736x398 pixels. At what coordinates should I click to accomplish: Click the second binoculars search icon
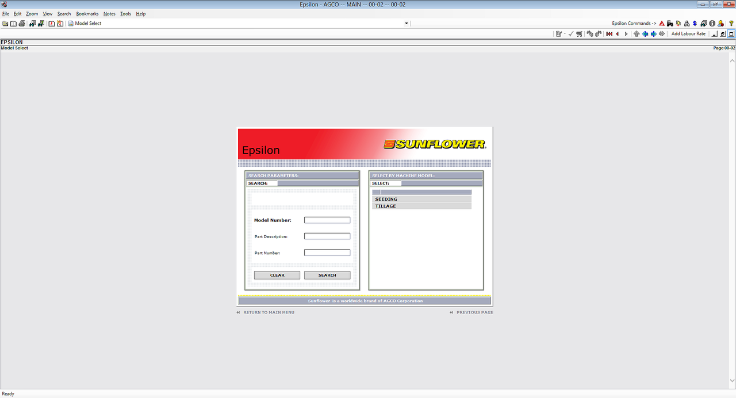[x=41, y=24]
